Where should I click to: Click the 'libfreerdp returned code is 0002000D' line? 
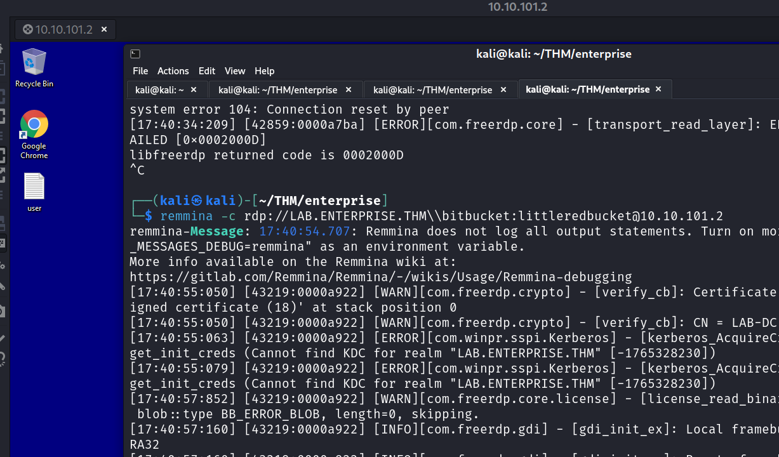[267, 155]
